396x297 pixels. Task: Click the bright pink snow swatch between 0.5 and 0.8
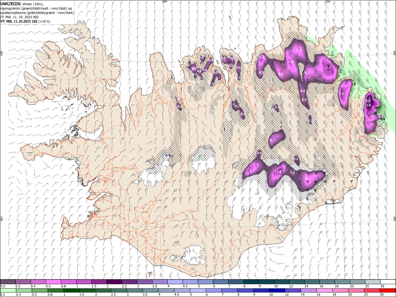click(54, 282)
